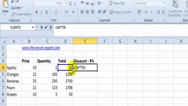
Task: Click the Fill Color bucket
Action: pyautogui.click(x=66, y=12)
